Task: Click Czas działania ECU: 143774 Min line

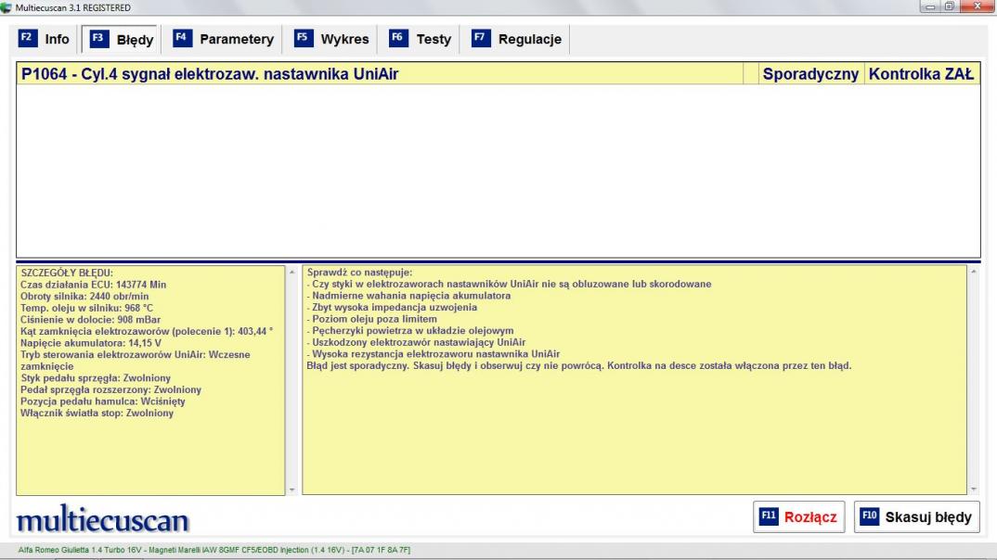Action: pos(94,285)
